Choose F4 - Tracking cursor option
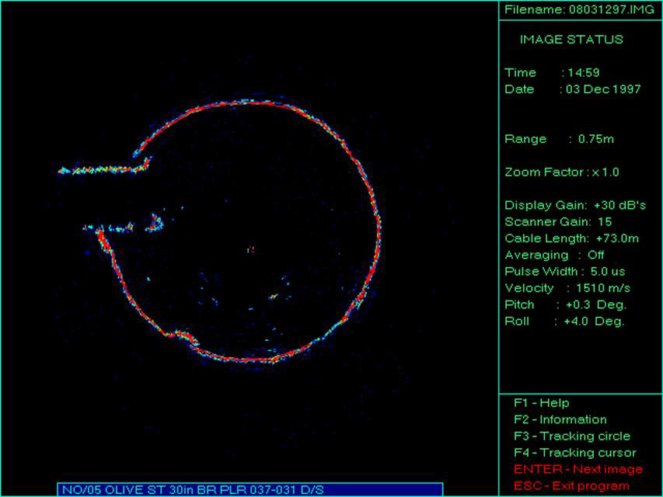The height and width of the screenshot is (497, 663). 575,453
